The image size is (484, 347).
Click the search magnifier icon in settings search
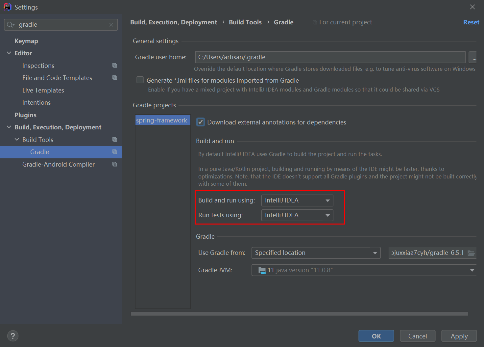tap(11, 25)
